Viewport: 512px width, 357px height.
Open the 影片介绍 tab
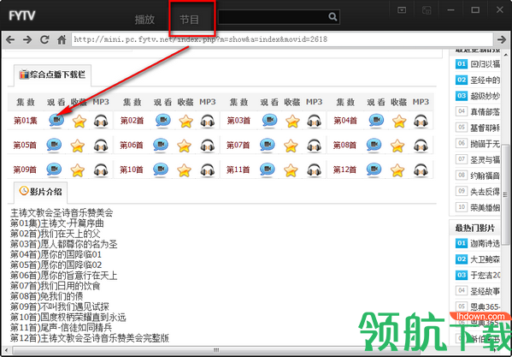pyautogui.click(x=41, y=192)
